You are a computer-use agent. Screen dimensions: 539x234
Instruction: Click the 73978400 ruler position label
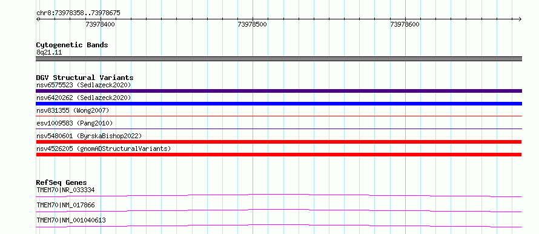pyautogui.click(x=101, y=25)
